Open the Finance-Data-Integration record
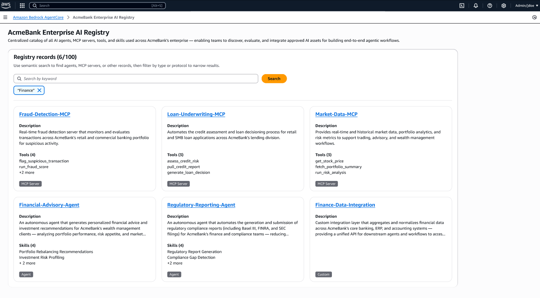Screen dimensions: 540x298 (x=345, y=204)
